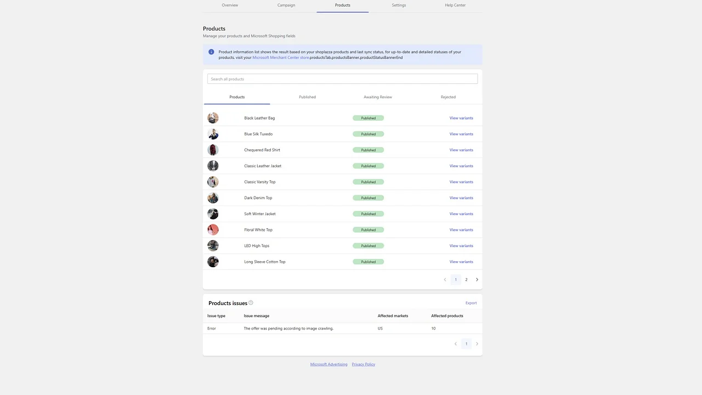Screen dimensions: 702x395
Task: View variants of Black Leather Bag
Action: 461,118
